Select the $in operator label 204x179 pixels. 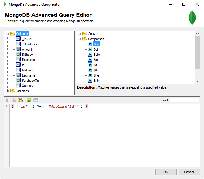(96, 60)
